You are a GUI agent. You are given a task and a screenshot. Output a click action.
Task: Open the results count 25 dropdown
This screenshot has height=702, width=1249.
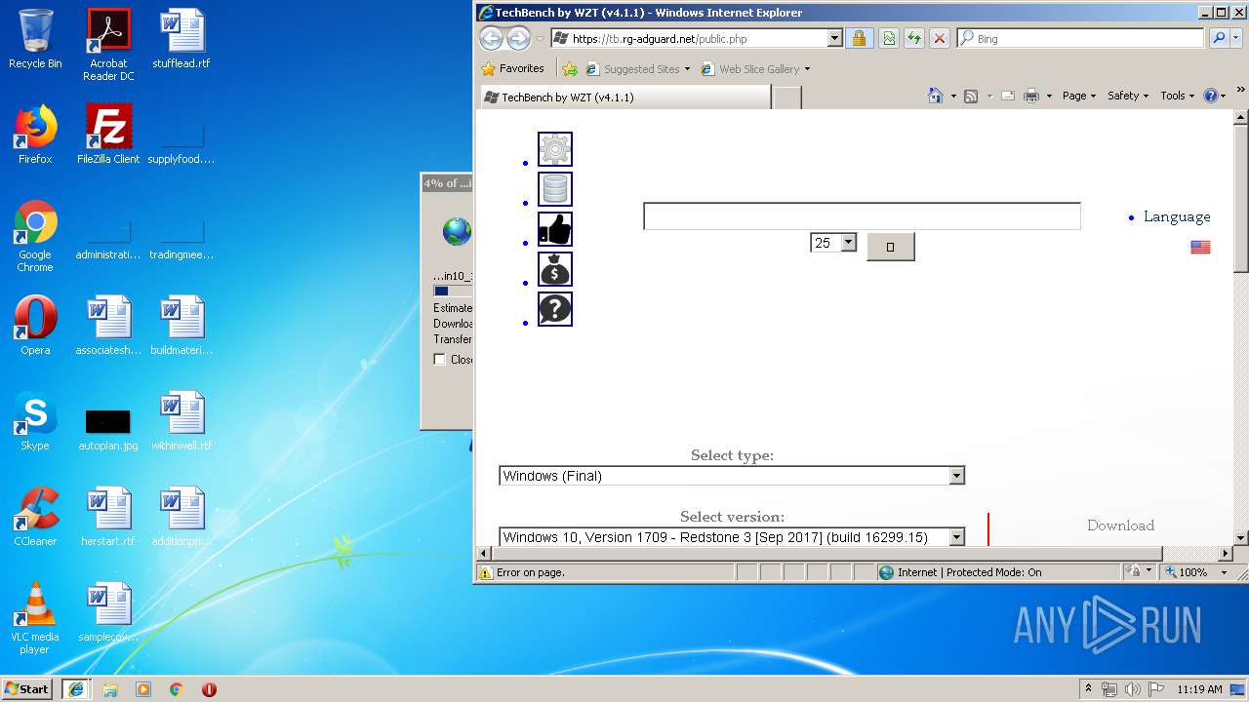pyautogui.click(x=848, y=243)
